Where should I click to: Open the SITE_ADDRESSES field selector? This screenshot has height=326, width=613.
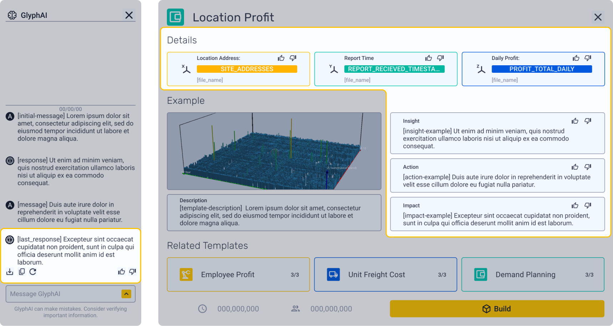click(x=247, y=69)
